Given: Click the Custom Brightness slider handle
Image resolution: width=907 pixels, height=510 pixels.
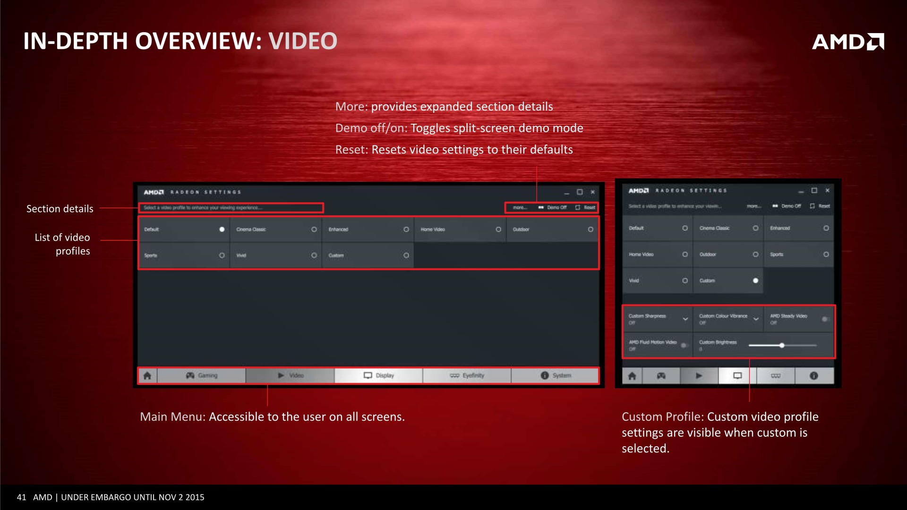Looking at the screenshot, I should coord(782,346).
